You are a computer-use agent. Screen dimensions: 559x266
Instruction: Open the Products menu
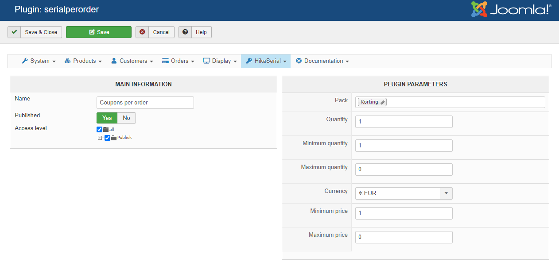[83, 61]
